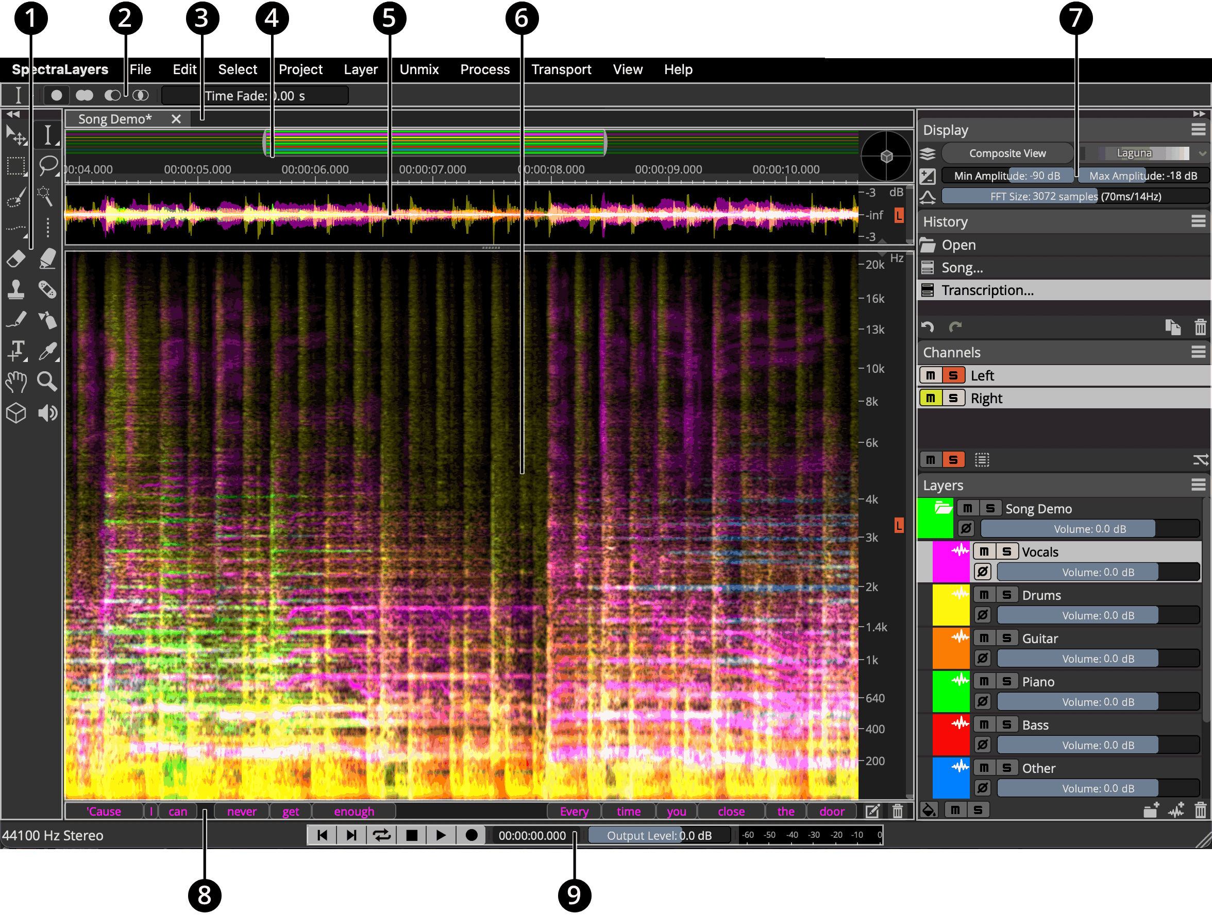Click the Stop button in transport
The width and height of the screenshot is (1212, 915).
pos(412,836)
